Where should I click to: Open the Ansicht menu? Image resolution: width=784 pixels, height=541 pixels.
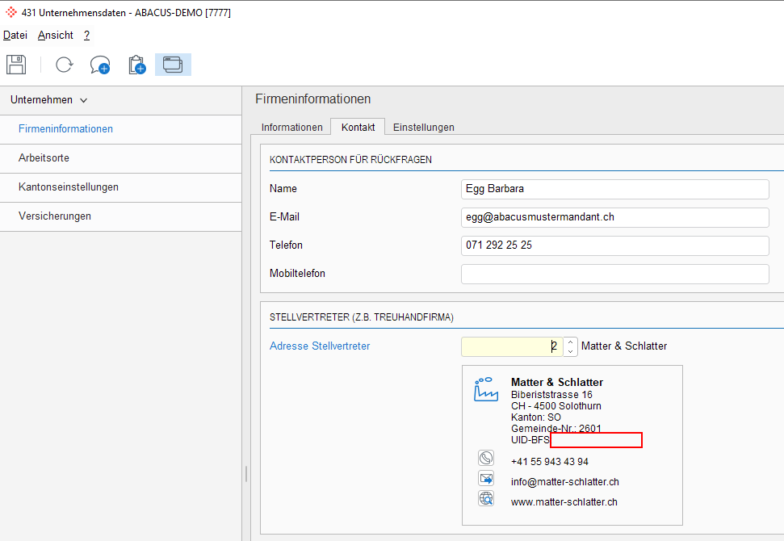tap(56, 35)
